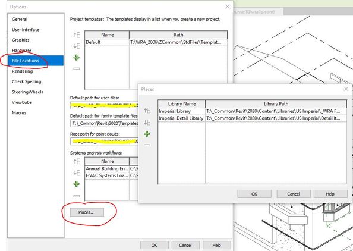
Task: Edit default path for family template files
Action: pos(104,123)
